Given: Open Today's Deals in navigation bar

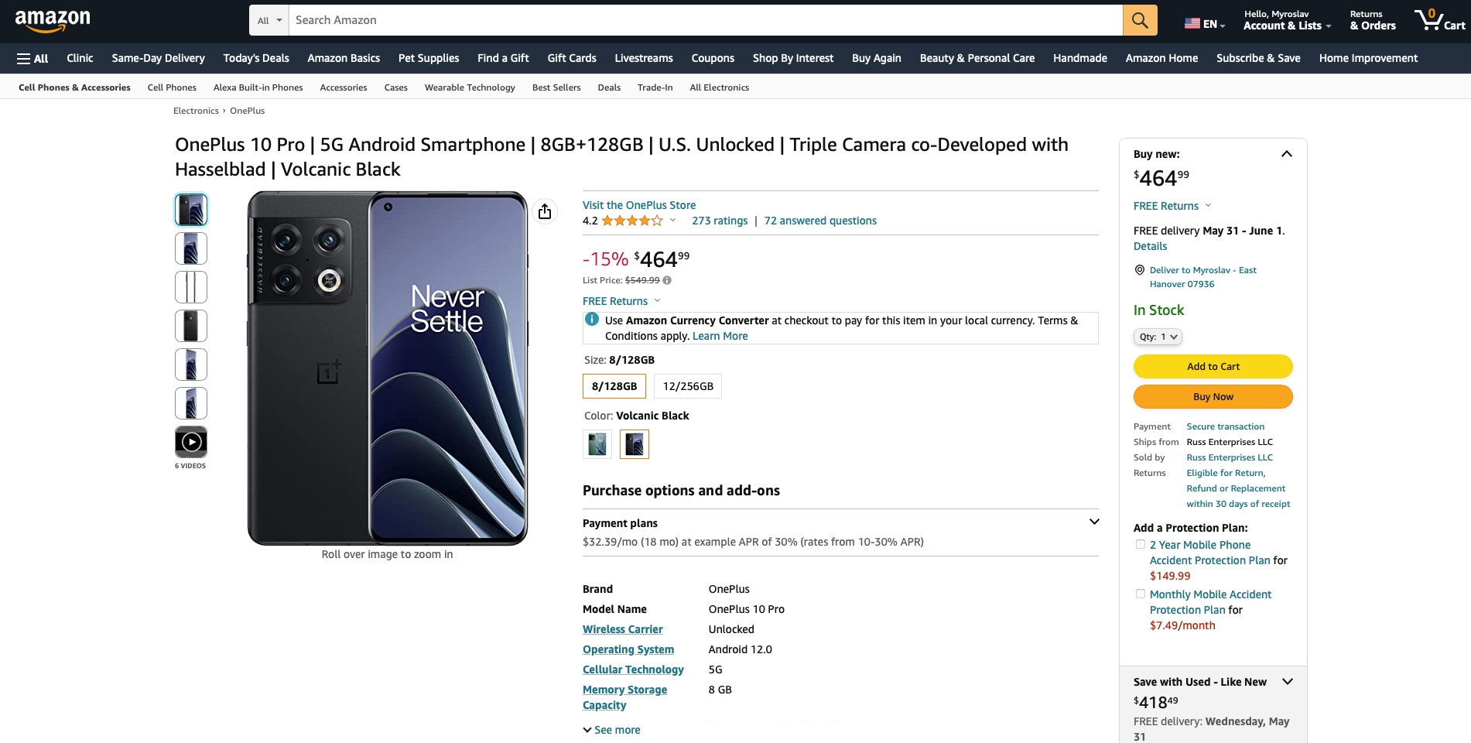Looking at the screenshot, I should pos(256,58).
